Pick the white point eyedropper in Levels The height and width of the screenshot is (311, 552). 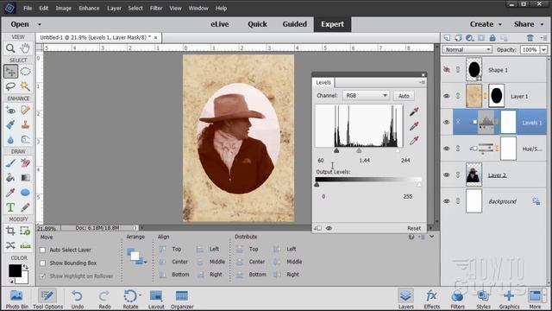(414, 141)
